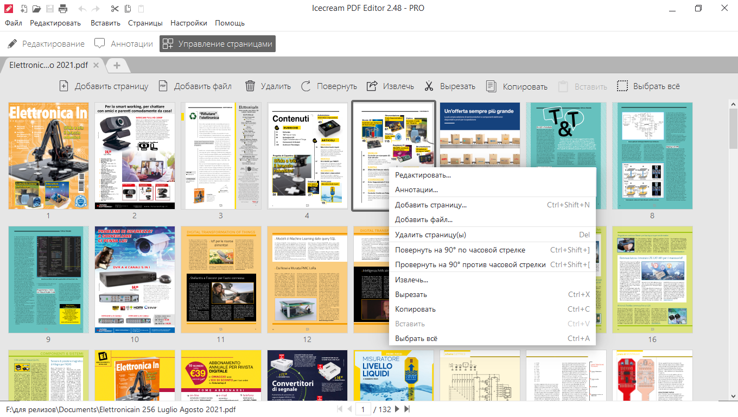Choose Аннотации... in context menu
738x417 pixels.
point(492,189)
